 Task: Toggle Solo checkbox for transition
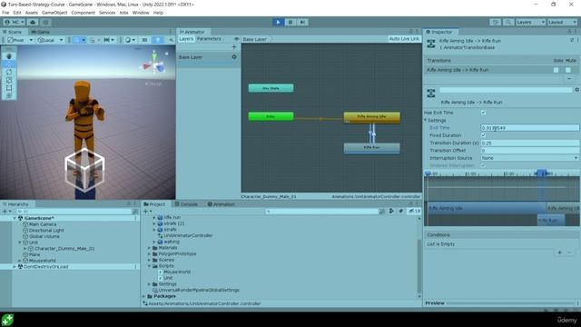(556, 70)
